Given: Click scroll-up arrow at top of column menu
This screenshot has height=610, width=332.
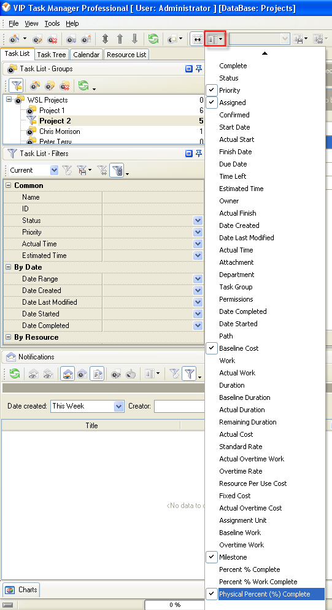Looking at the screenshot, I should click(264, 53).
